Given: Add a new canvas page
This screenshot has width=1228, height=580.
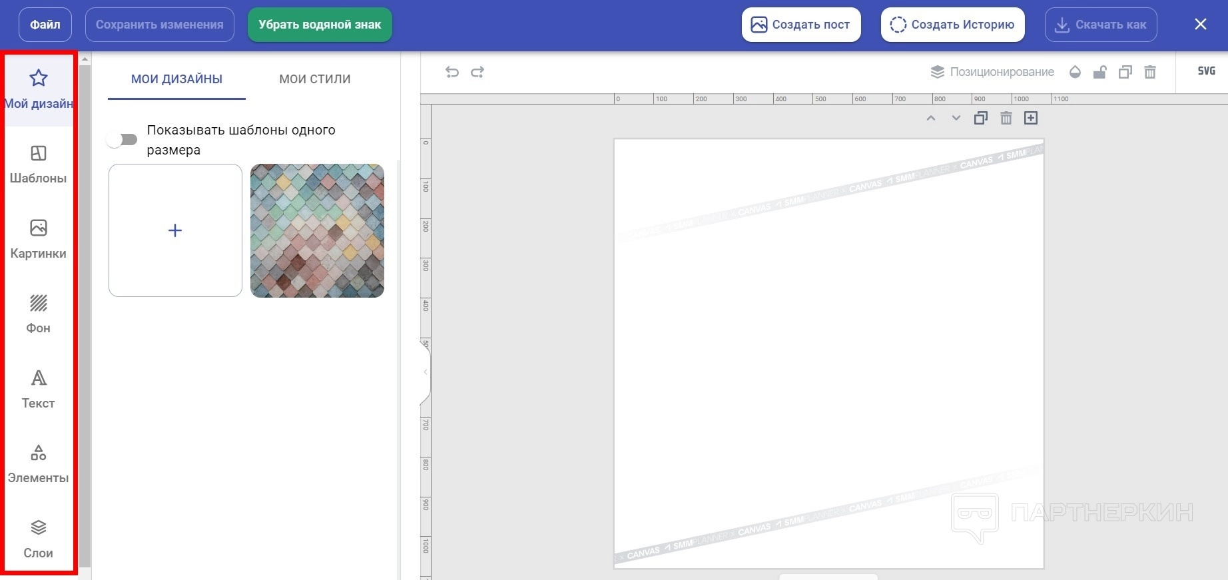Looking at the screenshot, I should pyautogui.click(x=1031, y=118).
